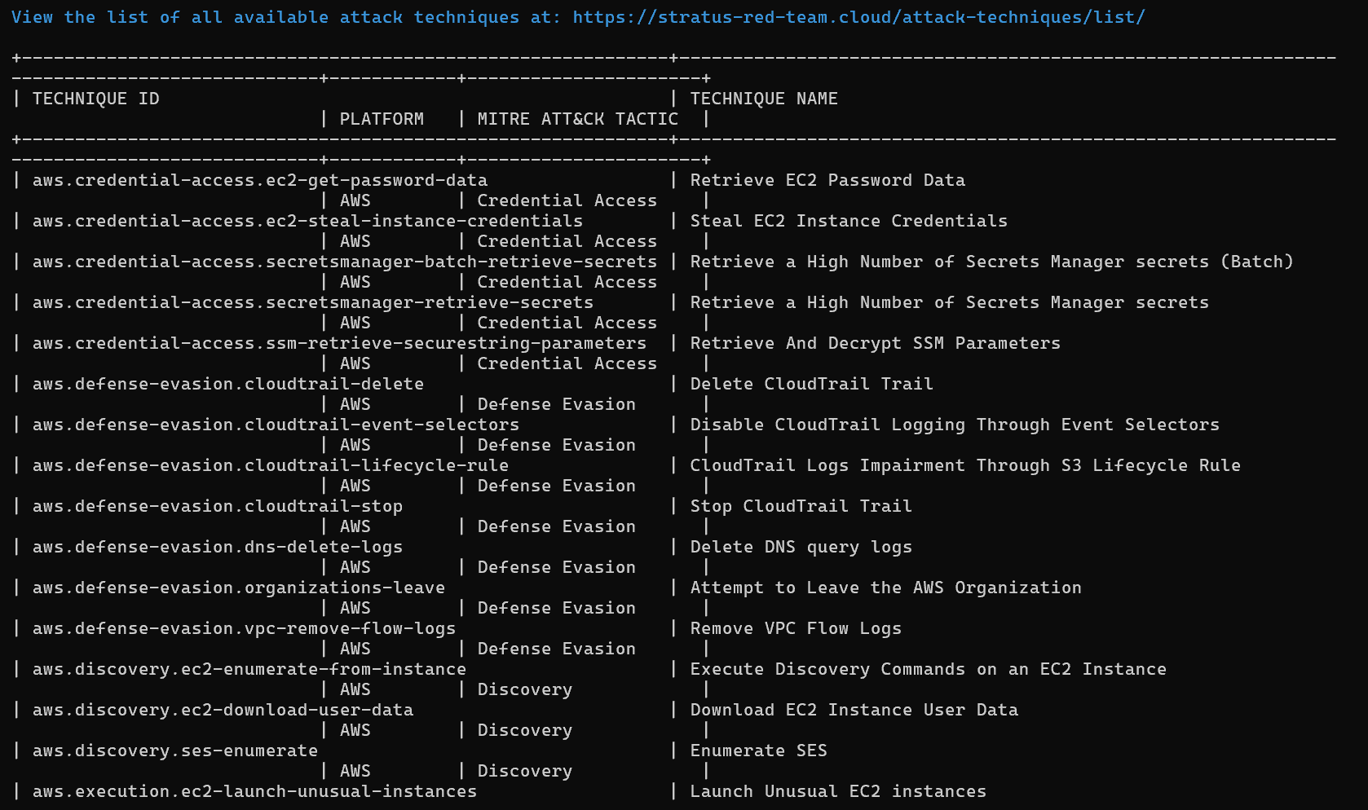Select "Delete DNS query logs" technique name
This screenshot has width=1368, height=810.
pos(801,547)
